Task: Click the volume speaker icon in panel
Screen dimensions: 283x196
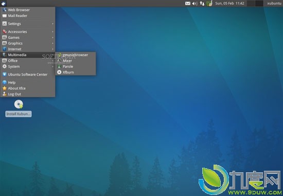Action: tap(194, 3)
